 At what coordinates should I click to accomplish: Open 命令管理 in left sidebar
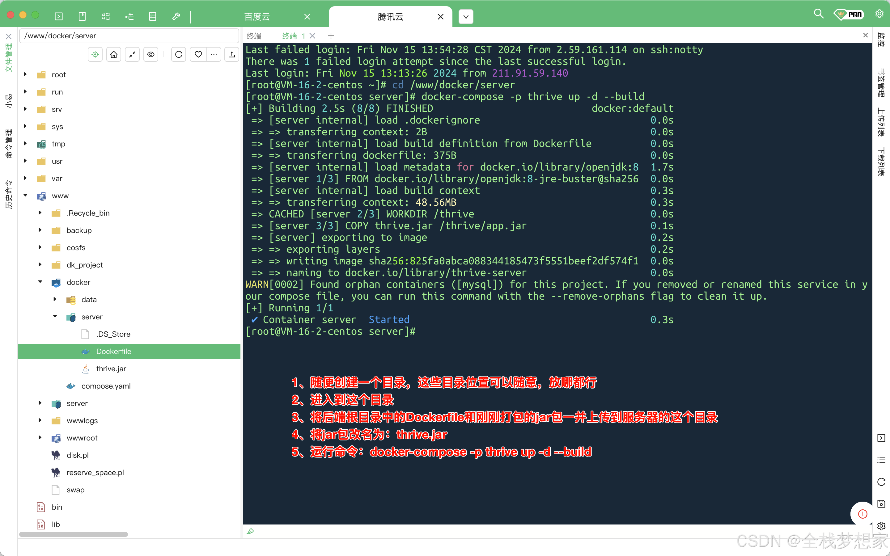(x=9, y=144)
